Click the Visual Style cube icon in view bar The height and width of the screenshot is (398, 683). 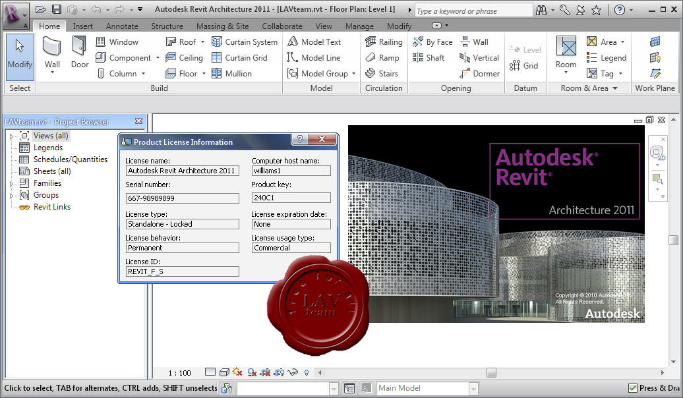[224, 372]
